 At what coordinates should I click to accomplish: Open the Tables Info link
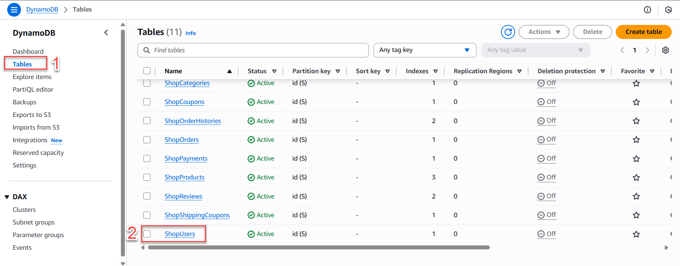coord(191,33)
